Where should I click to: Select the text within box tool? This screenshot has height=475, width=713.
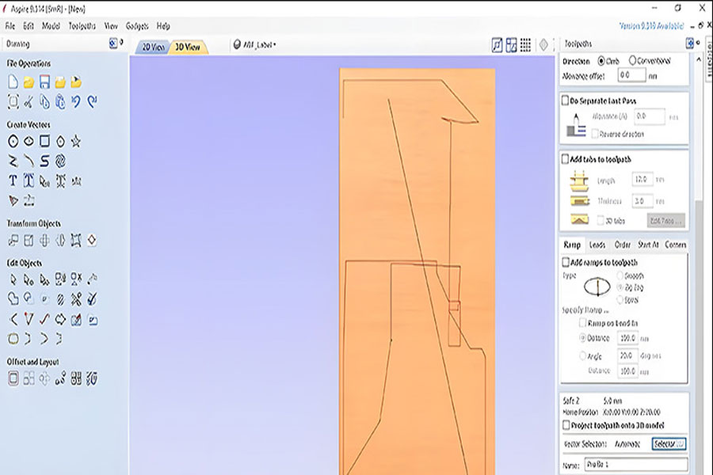(29, 181)
